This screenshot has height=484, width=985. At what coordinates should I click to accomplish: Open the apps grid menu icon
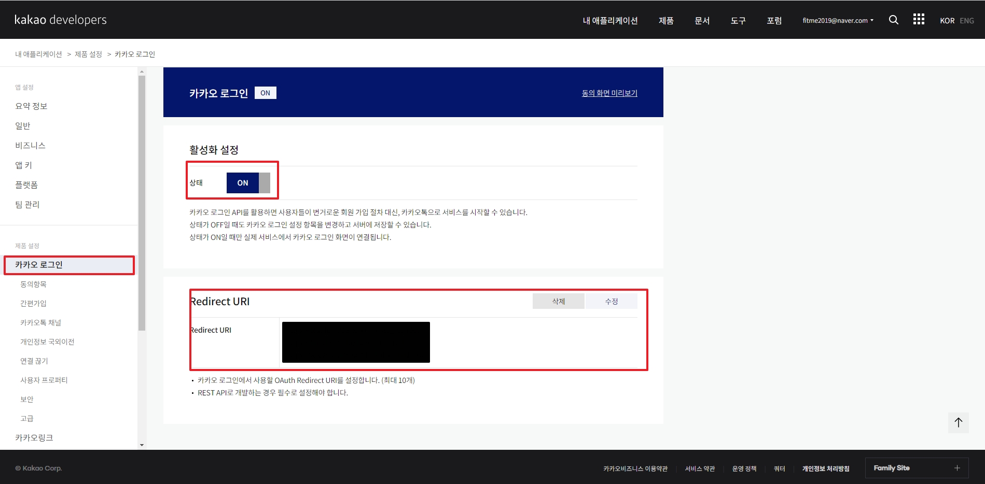click(x=919, y=19)
